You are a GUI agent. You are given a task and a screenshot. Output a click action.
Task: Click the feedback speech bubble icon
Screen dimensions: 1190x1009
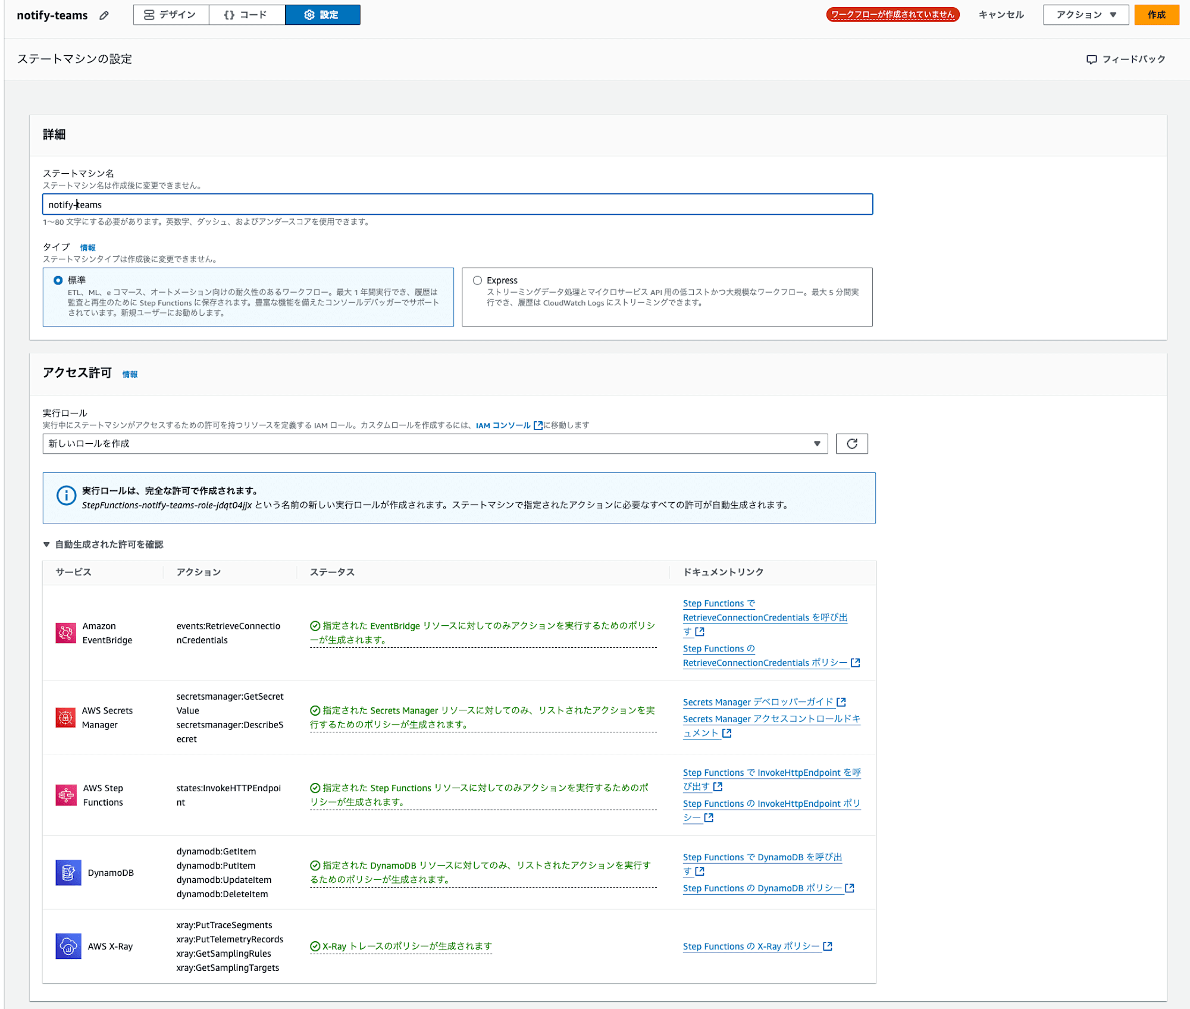1091,59
